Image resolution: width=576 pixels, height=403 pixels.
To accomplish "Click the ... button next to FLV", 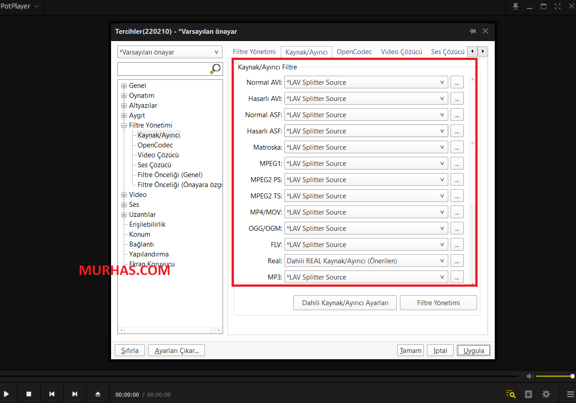I will [x=457, y=245].
